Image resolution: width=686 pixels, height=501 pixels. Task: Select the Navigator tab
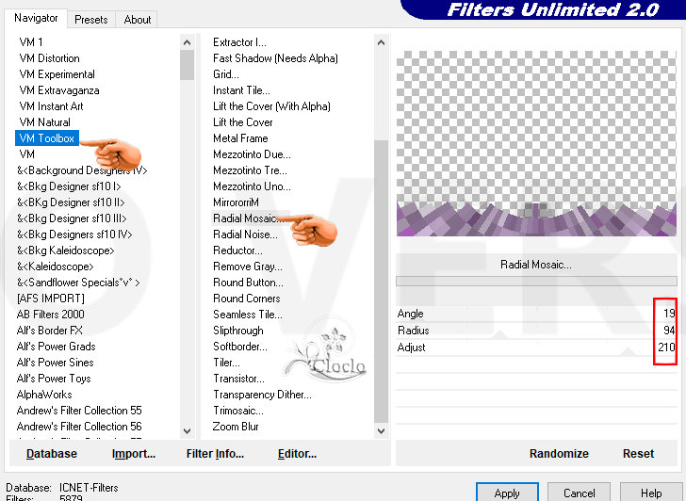[x=36, y=18]
